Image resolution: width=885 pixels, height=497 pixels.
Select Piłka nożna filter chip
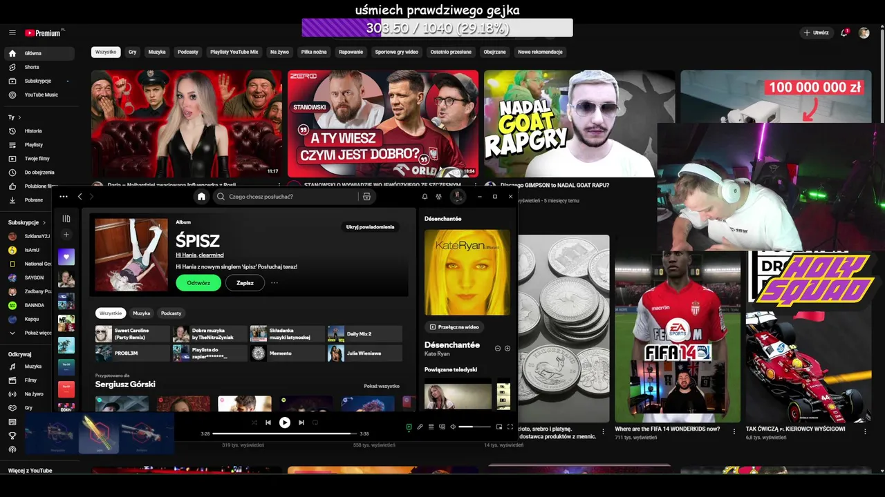pyautogui.click(x=314, y=52)
